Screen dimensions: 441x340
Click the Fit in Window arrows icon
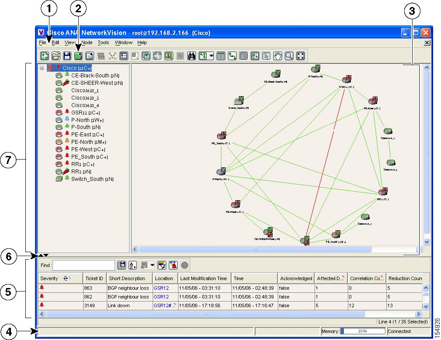(x=301, y=56)
